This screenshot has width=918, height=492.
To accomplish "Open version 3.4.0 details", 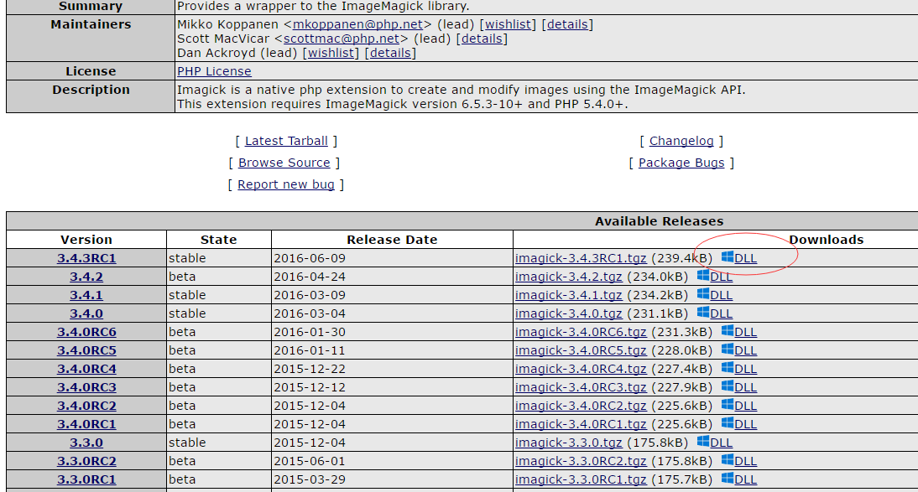I will pyautogui.click(x=86, y=313).
